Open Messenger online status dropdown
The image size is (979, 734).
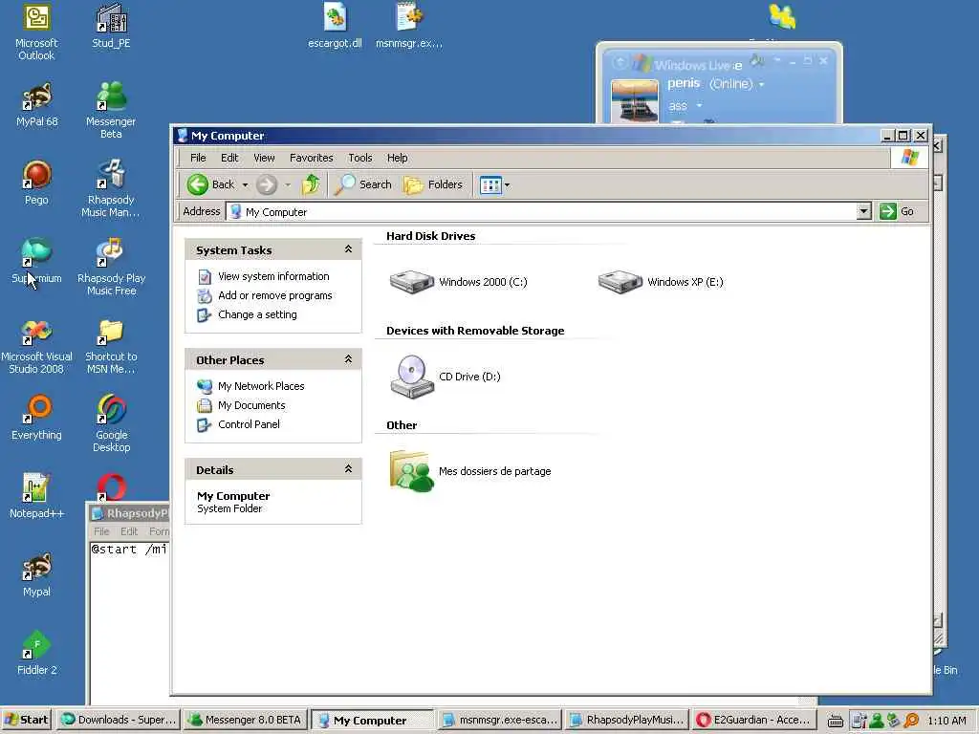tap(762, 84)
